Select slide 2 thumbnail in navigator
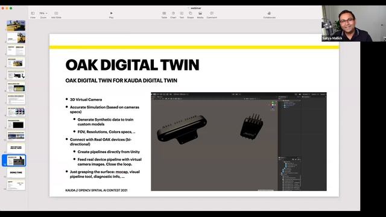 point(16,38)
